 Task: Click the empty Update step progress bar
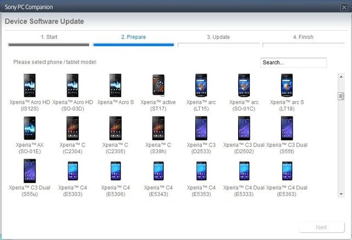click(x=218, y=45)
